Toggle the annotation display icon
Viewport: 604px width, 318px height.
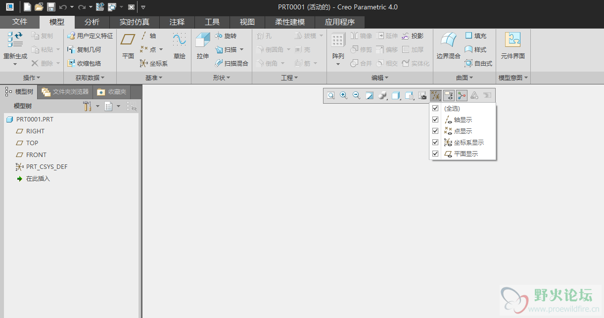[x=449, y=96]
